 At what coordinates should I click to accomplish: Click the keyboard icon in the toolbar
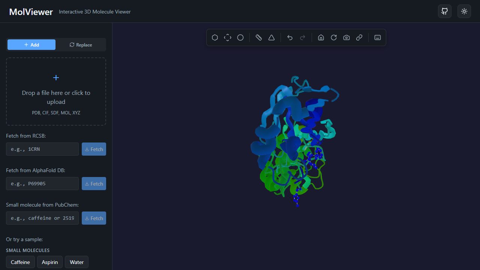click(x=378, y=37)
